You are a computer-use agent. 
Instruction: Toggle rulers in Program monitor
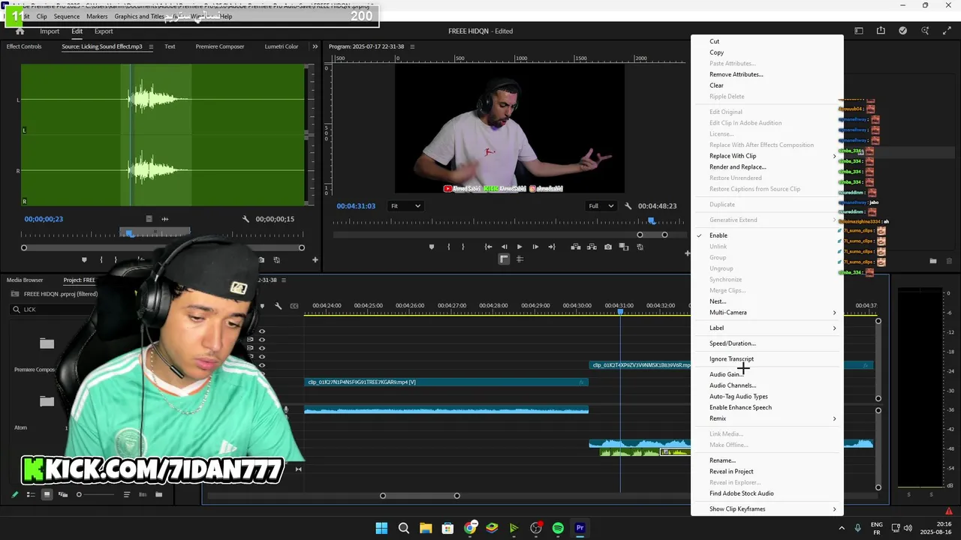(x=504, y=259)
